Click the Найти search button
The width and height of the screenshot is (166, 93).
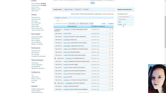click(x=93, y=3)
